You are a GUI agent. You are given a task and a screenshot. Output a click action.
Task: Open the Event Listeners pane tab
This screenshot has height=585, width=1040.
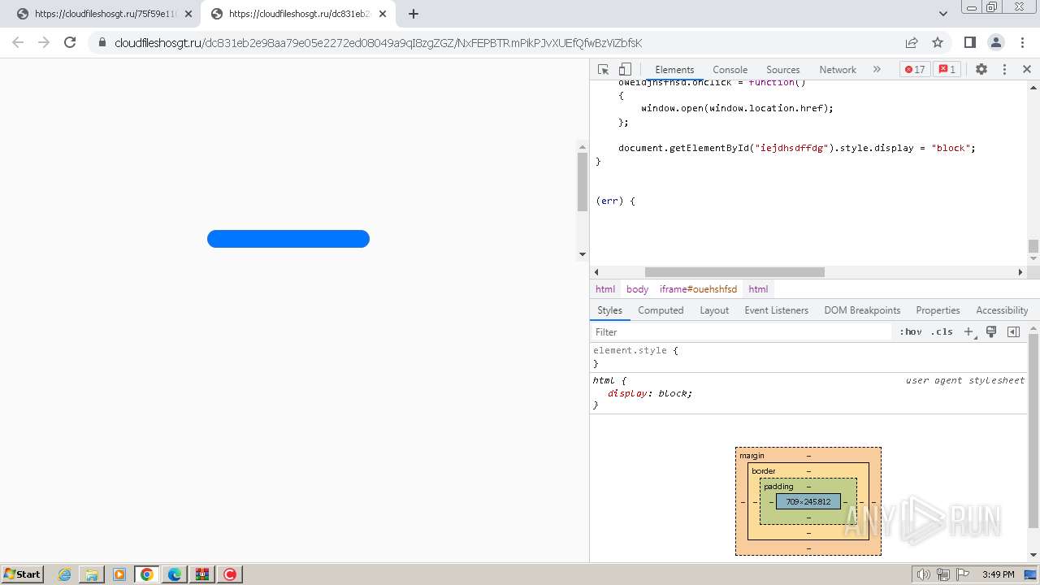click(x=776, y=310)
